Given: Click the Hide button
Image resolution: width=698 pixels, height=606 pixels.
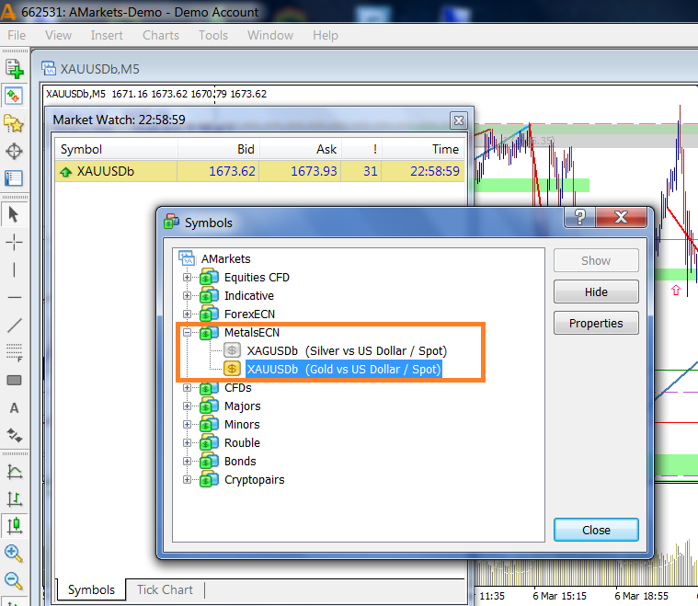Looking at the screenshot, I should click(x=596, y=292).
